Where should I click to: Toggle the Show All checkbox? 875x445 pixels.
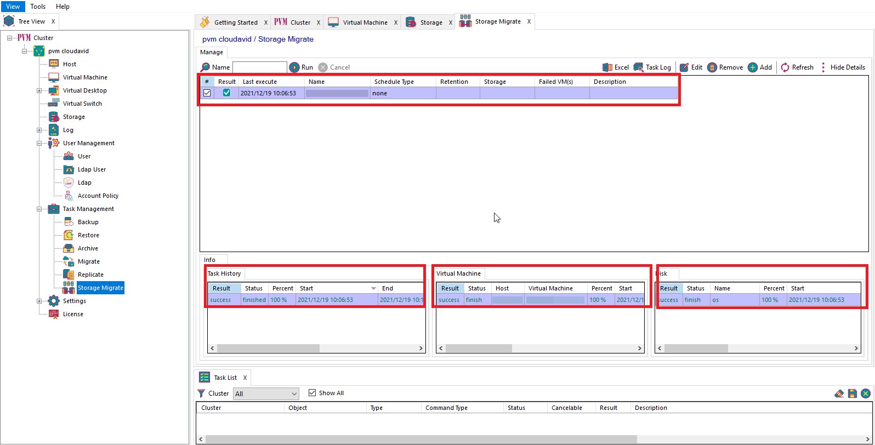(312, 393)
